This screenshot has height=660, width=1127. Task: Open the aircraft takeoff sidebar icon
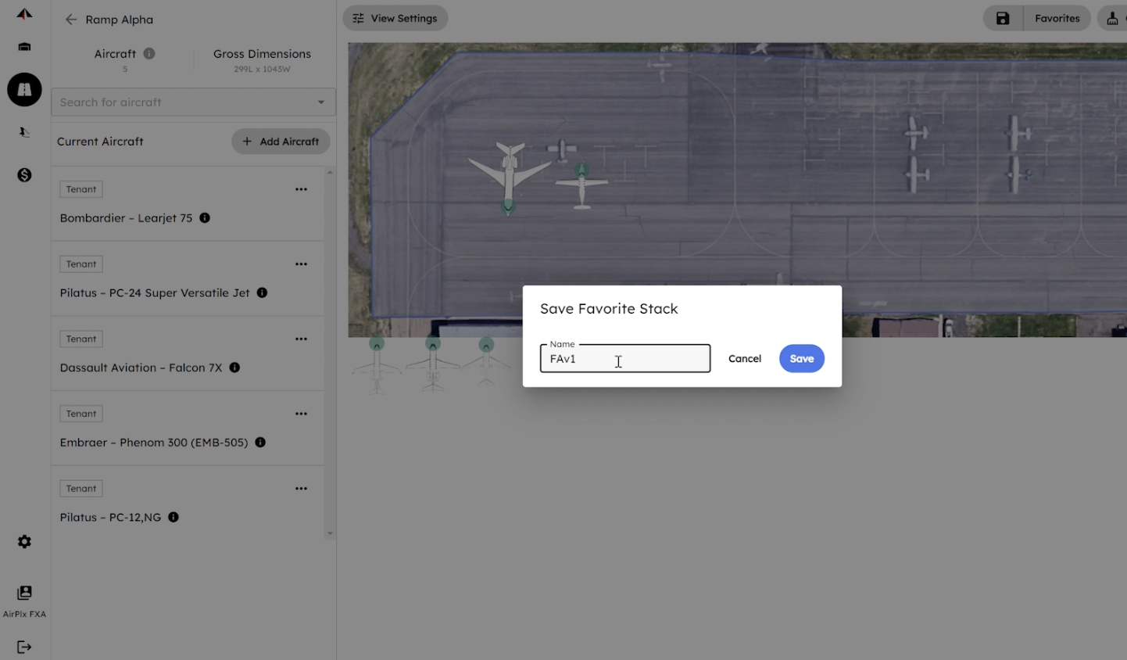click(24, 132)
